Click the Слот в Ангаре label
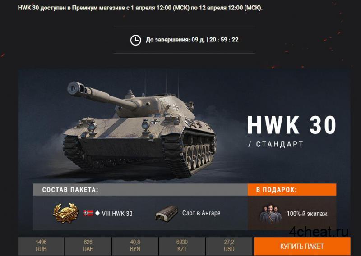 tap(201, 213)
